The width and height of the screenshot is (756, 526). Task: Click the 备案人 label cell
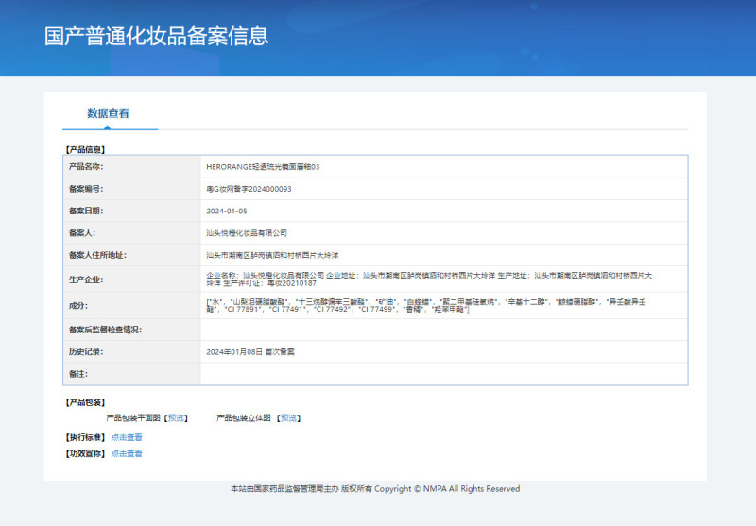132,233
